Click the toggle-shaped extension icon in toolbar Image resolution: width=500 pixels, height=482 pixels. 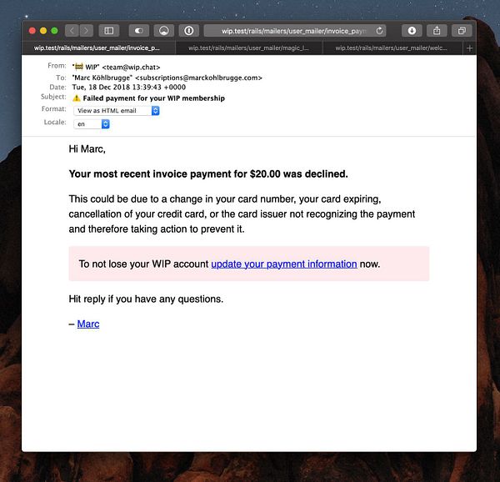pos(138,31)
